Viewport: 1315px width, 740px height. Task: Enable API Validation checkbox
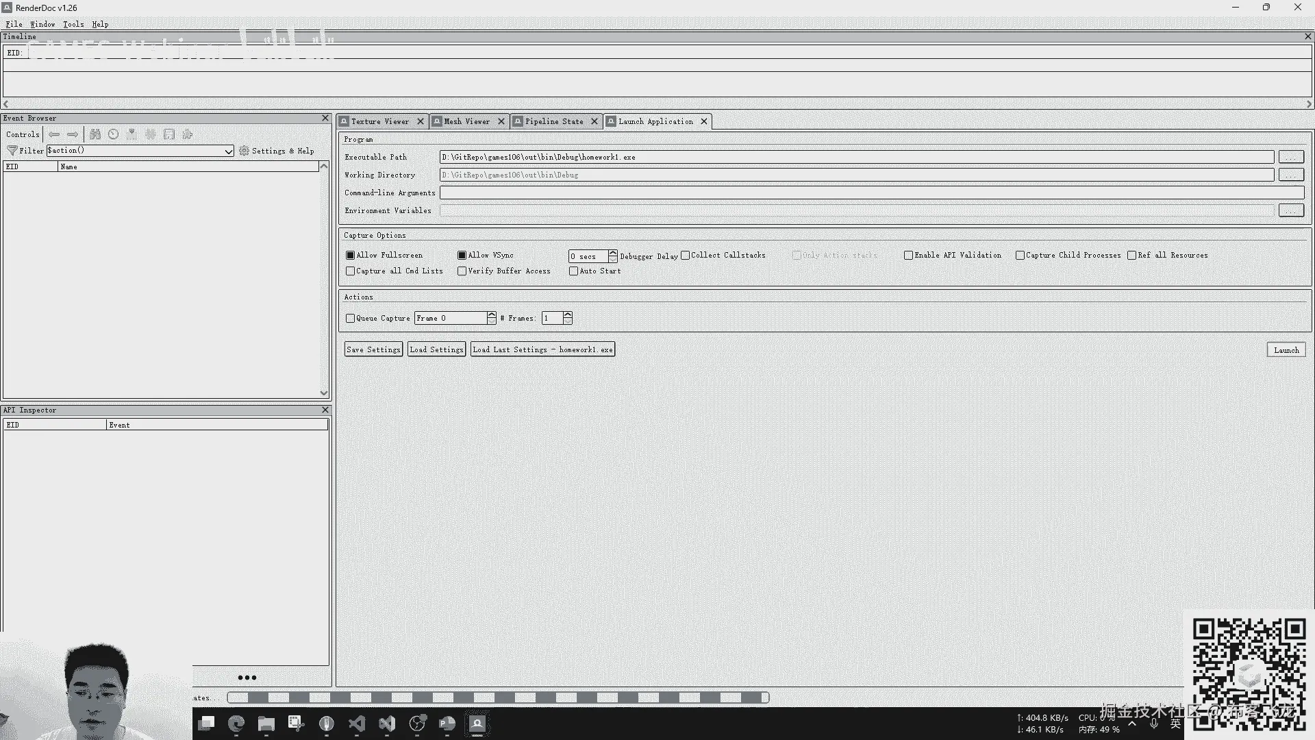tap(908, 255)
